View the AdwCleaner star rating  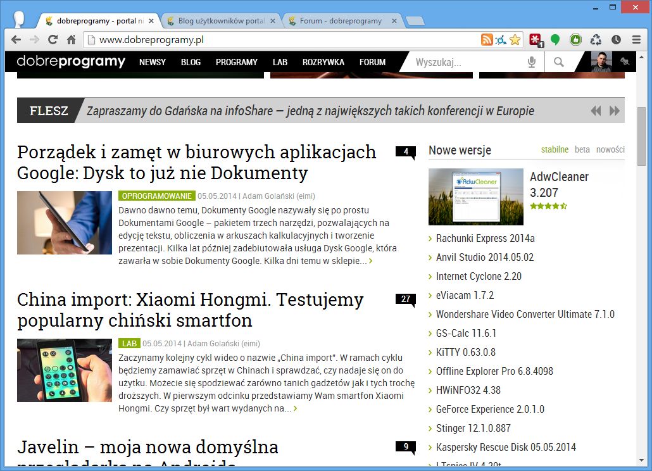(x=548, y=206)
